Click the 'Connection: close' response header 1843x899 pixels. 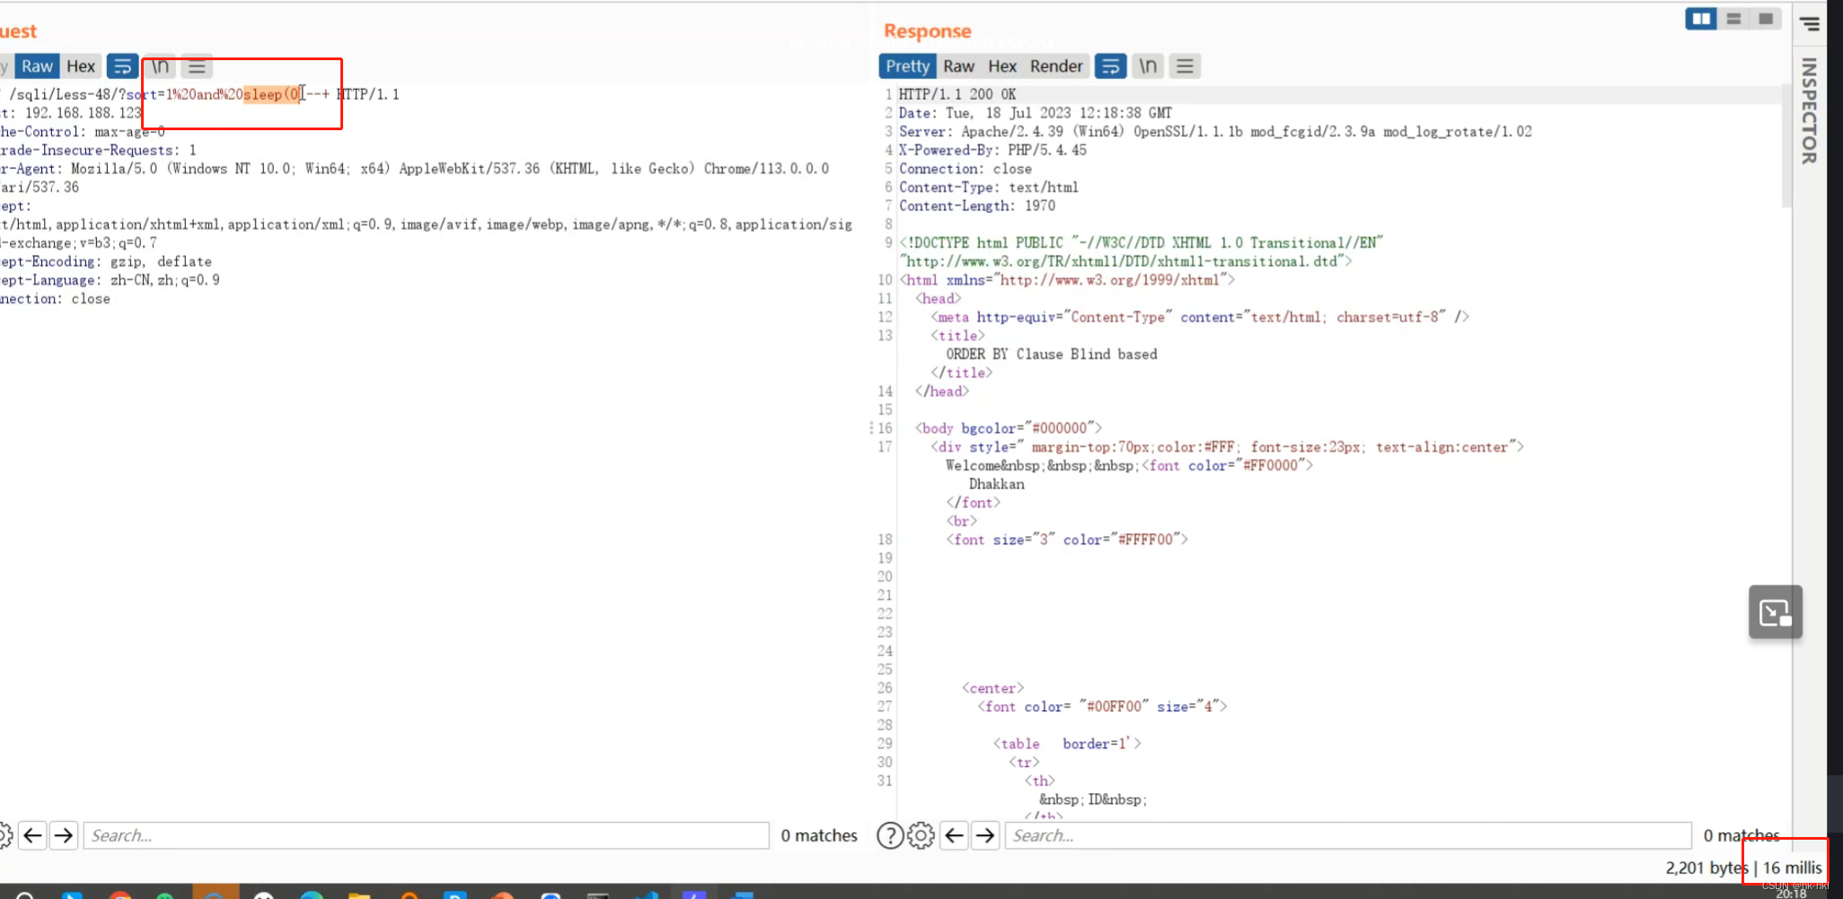click(x=966, y=169)
